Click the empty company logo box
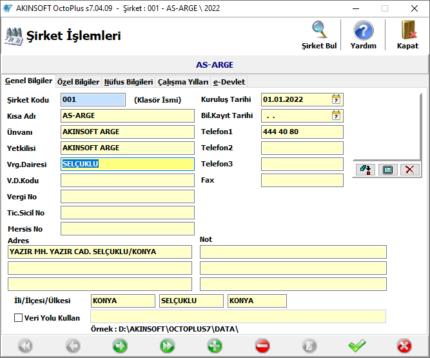Viewport: 430px width, 358px height. [386, 126]
